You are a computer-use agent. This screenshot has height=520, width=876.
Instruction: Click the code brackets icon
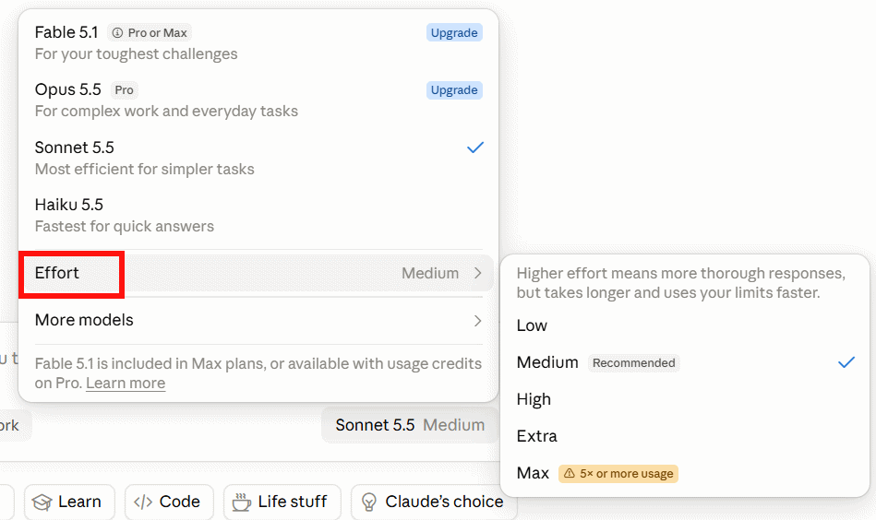click(143, 502)
